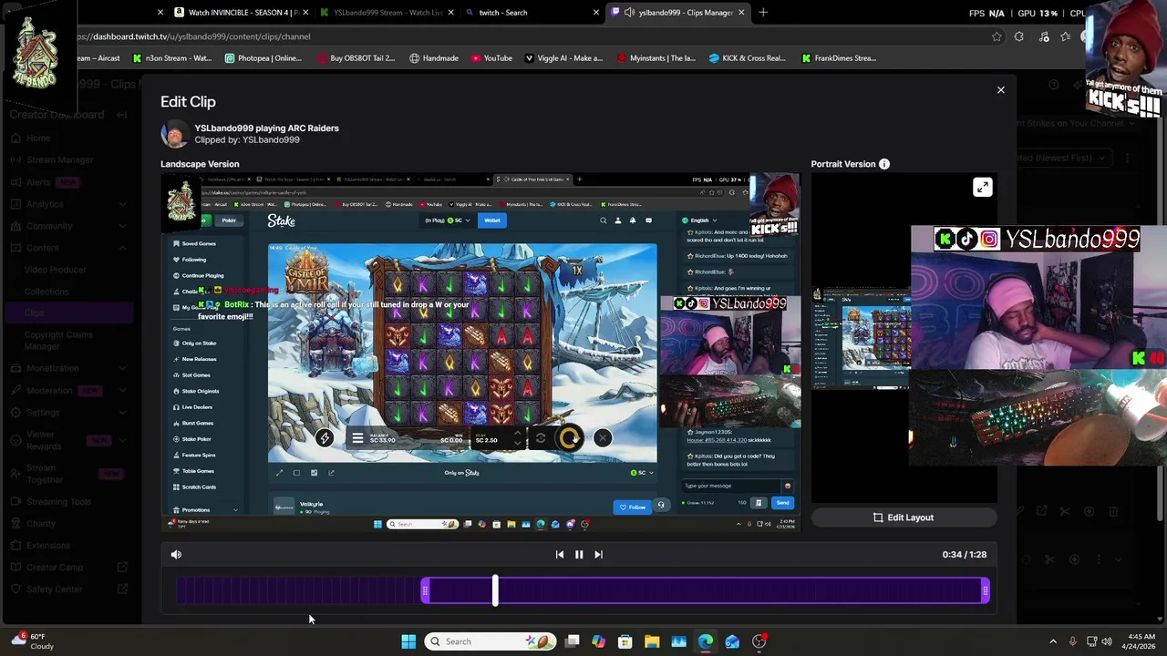Click the landscape version video preview
Screen dimensions: 1167x656
click(481, 352)
